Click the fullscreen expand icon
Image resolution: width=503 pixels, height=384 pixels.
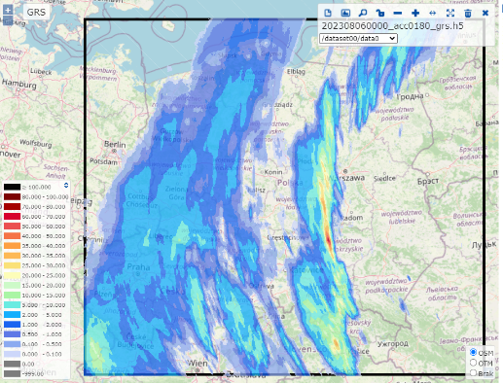coord(450,13)
